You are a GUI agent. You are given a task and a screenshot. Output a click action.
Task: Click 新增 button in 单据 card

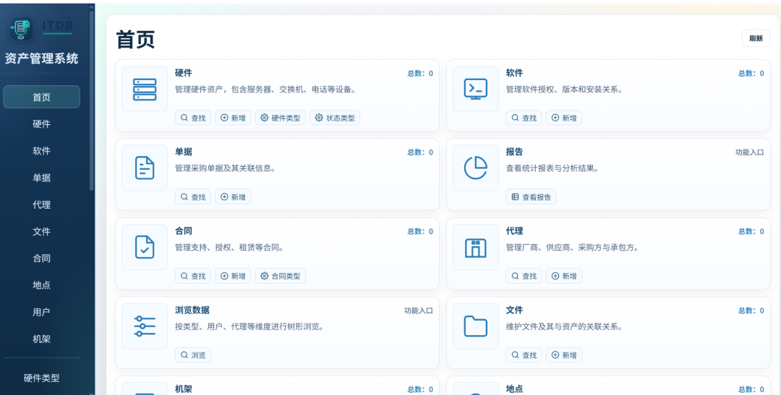click(233, 196)
